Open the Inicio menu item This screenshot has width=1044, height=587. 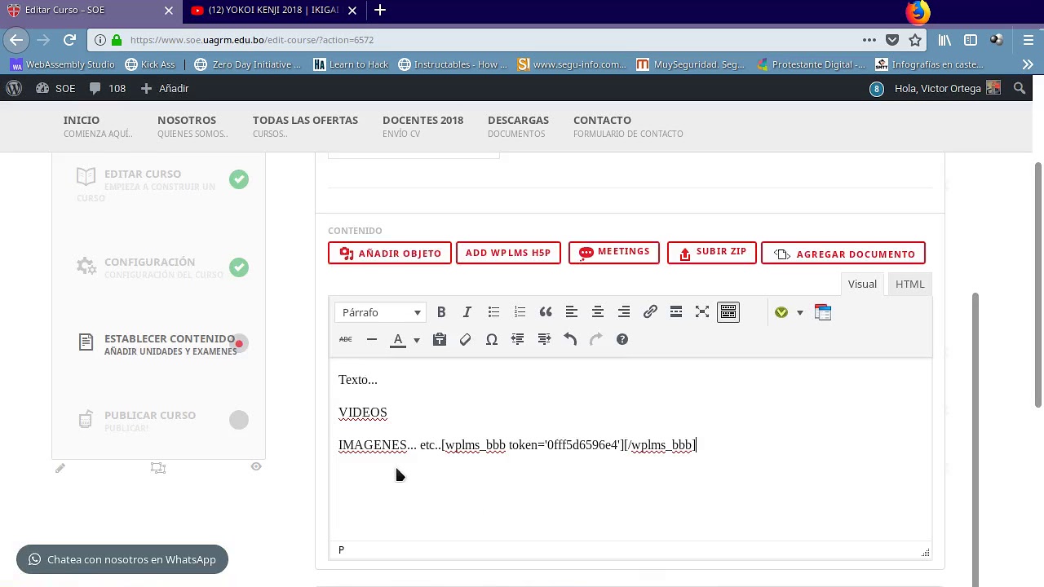click(98, 126)
